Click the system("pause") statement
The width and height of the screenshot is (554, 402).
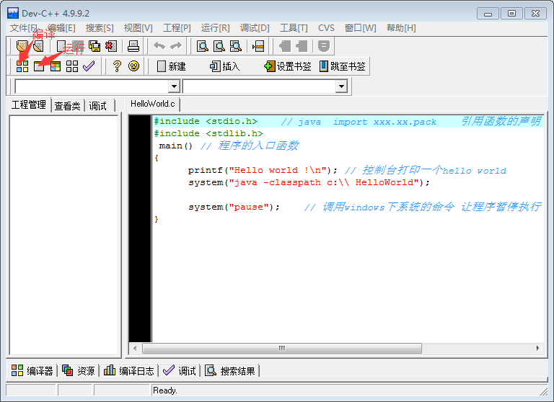[x=234, y=207]
